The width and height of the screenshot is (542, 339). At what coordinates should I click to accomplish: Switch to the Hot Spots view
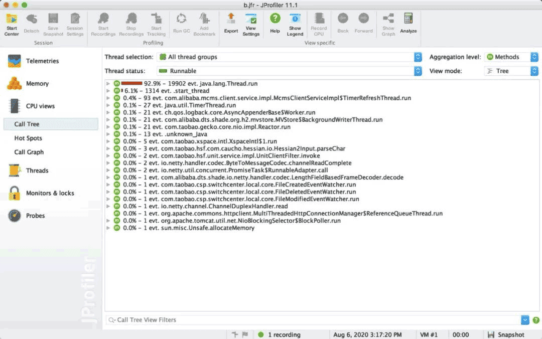(x=28, y=138)
